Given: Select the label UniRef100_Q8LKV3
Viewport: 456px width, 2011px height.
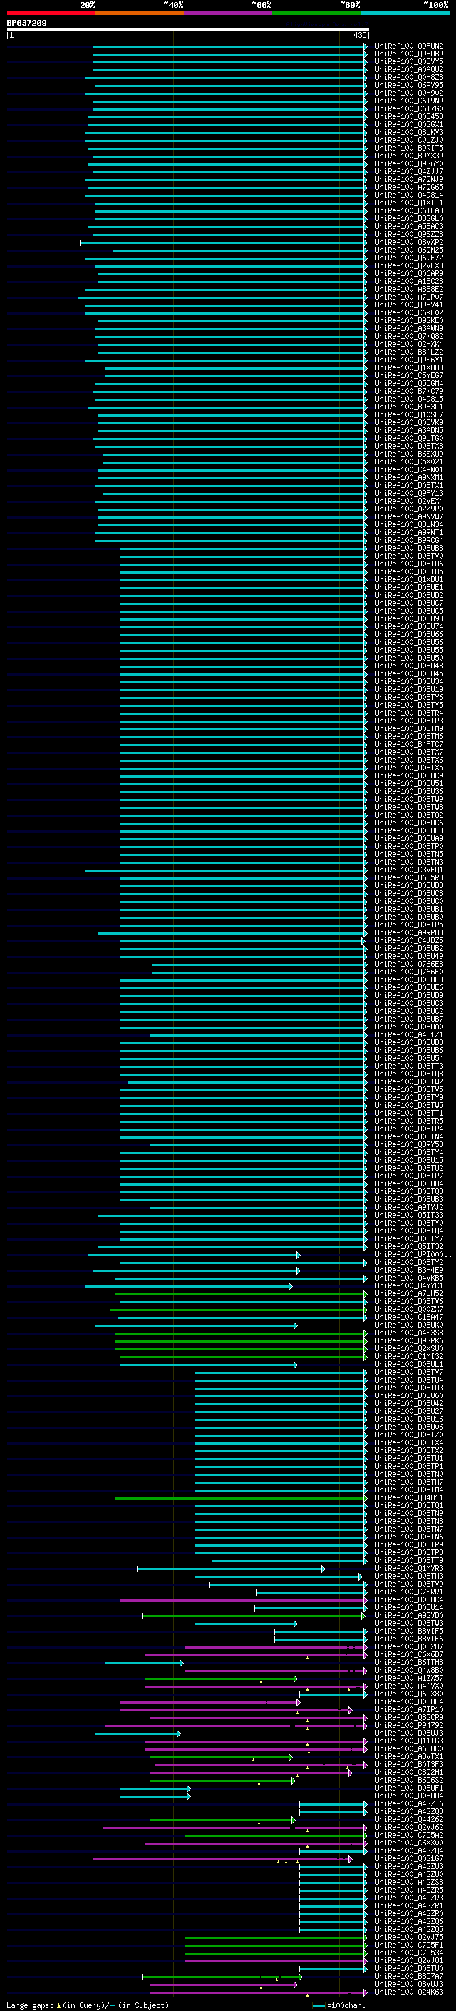Looking at the screenshot, I should 409,133.
